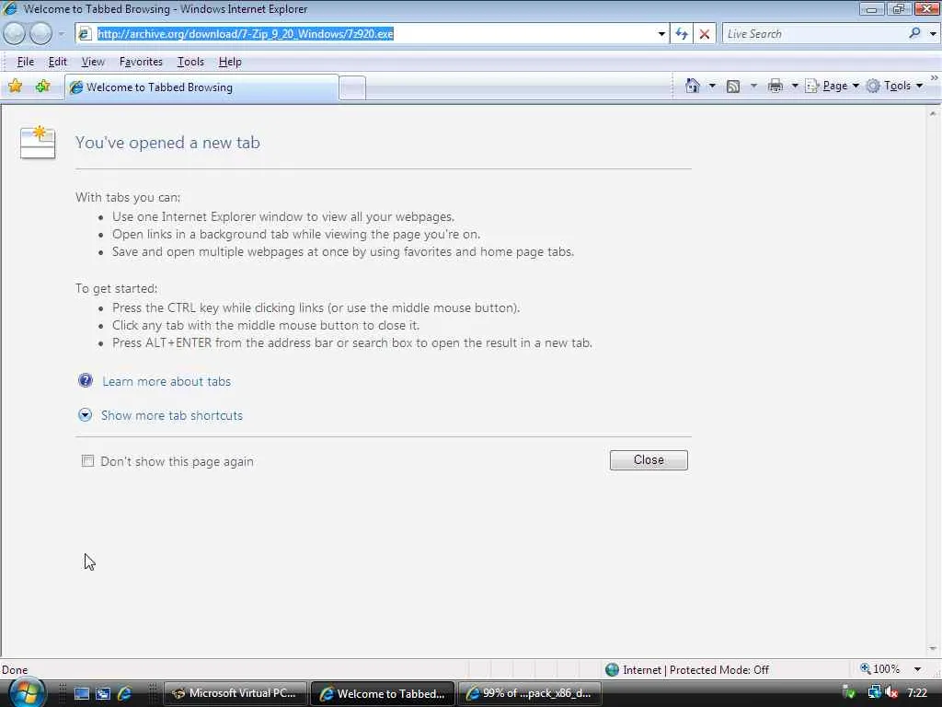Click the Feeds RSS icon
Image resolution: width=942 pixels, height=707 pixels.
(x=733, y=87)
